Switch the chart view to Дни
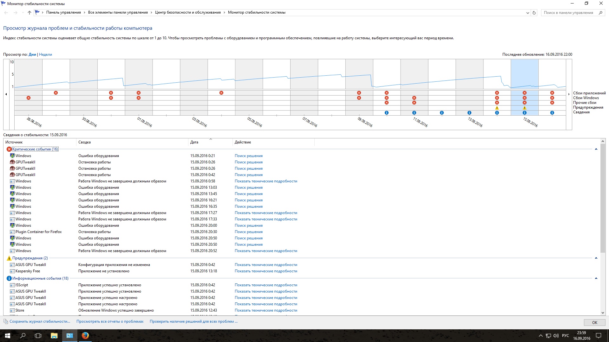The width and height of the screenshot is (609, 342). [x=32, y=54]
